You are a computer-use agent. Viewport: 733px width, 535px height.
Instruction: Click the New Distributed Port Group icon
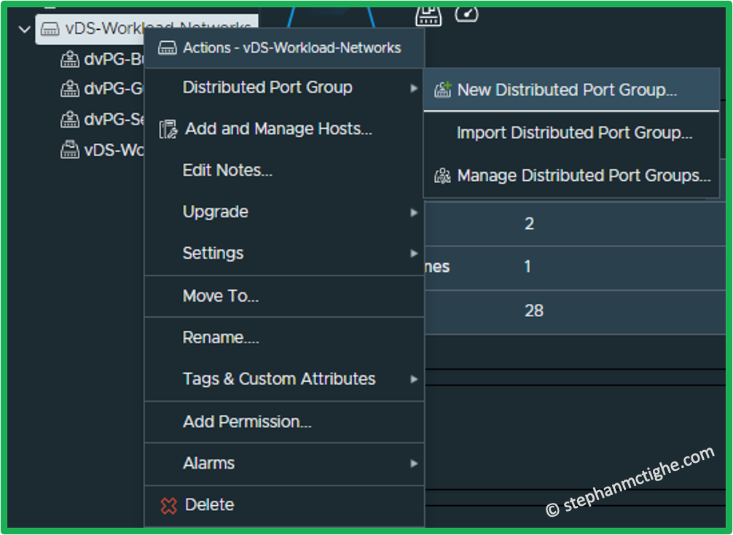pyautogui.click(x=442, y=90)
